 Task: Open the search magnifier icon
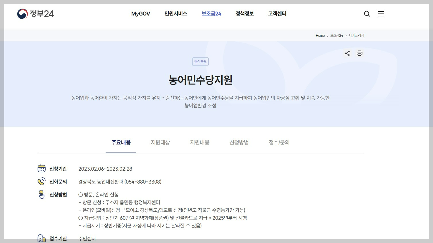click(x=367, y=14)
